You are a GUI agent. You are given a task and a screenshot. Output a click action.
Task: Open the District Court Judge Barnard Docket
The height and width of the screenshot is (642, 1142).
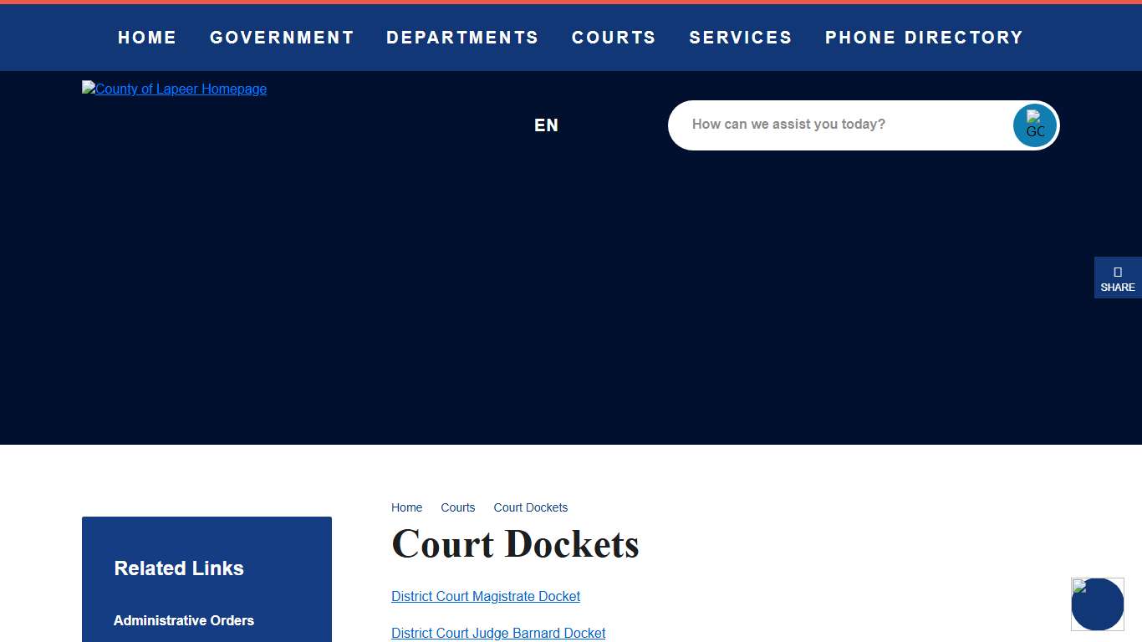pos(498,633)
